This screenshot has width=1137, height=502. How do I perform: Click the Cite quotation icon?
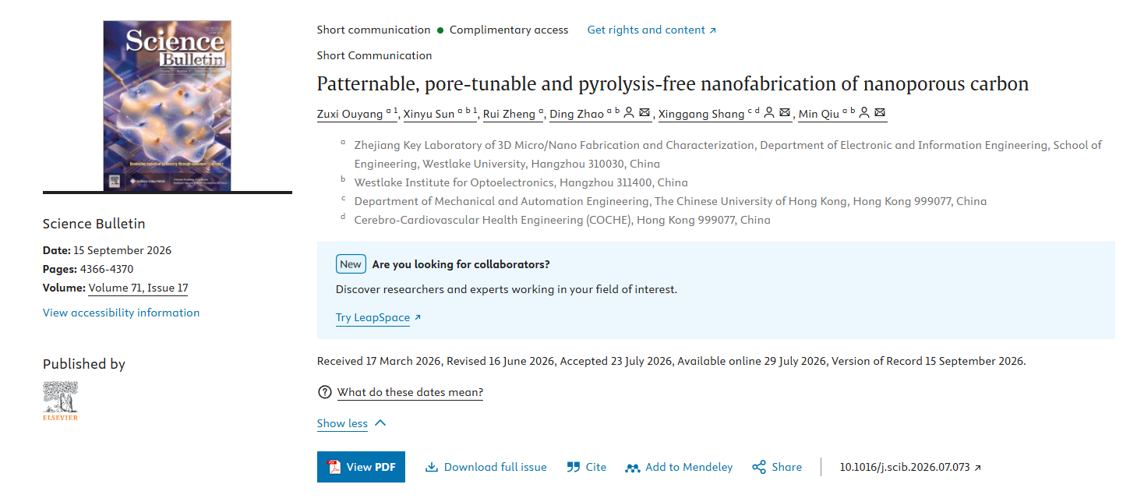[x=574, y=467]
